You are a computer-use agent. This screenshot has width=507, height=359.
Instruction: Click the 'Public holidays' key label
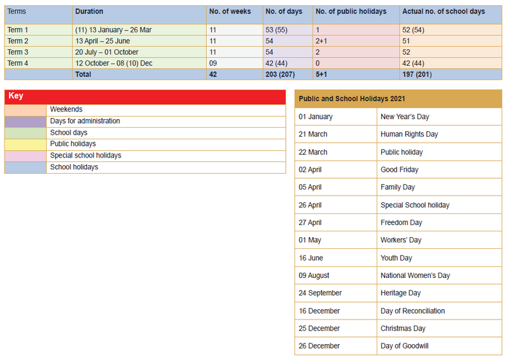click(73, 144)
